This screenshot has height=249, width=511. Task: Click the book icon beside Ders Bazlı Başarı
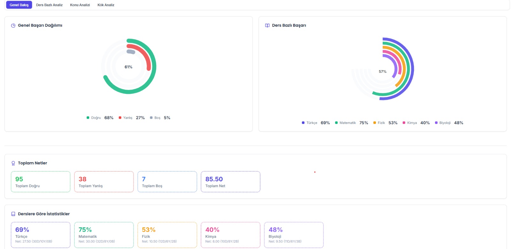[267, 26]
